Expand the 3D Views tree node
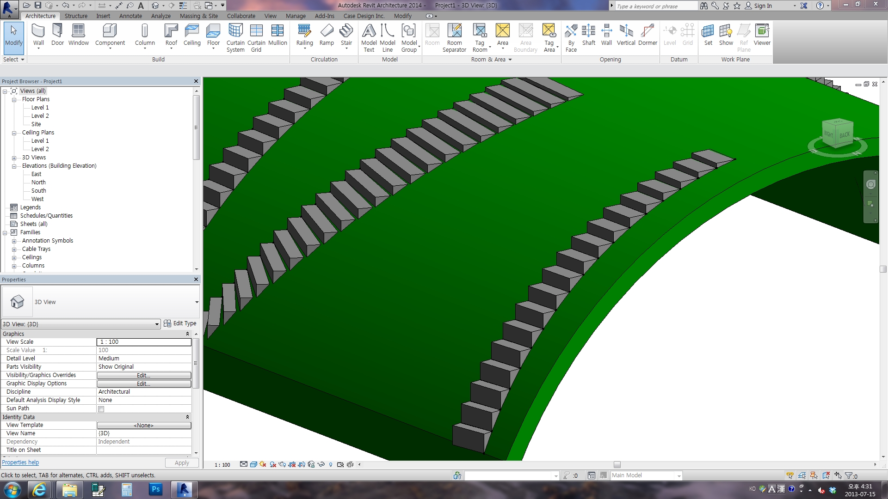Screen dimensions: 888x499 click(14, 158)
